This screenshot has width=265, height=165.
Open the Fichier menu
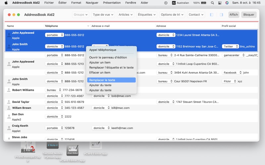tap(49, 3)
